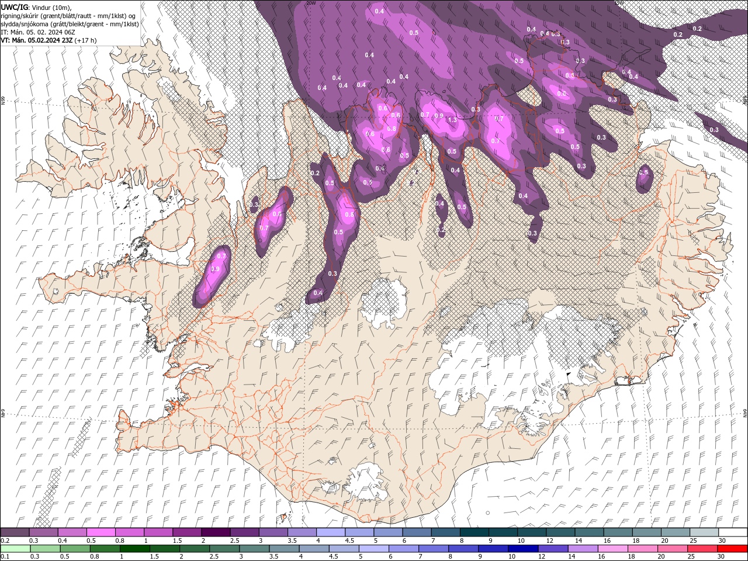Screen dimensions: 748x561
Task: Click rain legend swatch between 7 and 8
Action: tap(434, 549)
